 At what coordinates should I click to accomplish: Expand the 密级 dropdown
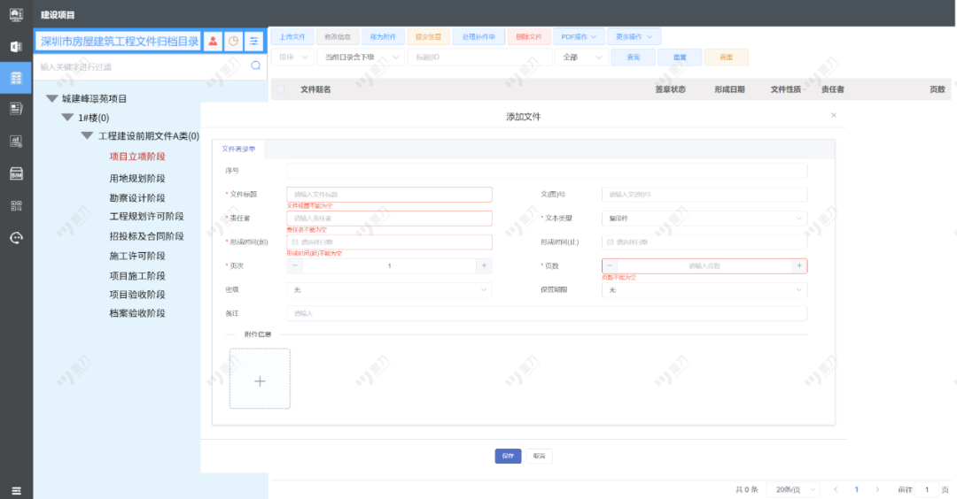click(x=389, y=289)
